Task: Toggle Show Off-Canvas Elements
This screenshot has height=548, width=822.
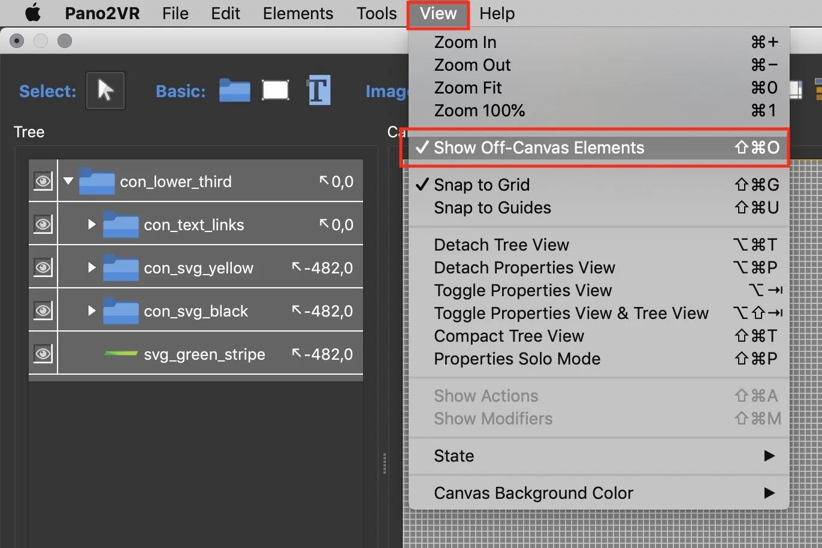Action: tap(599, 147)
